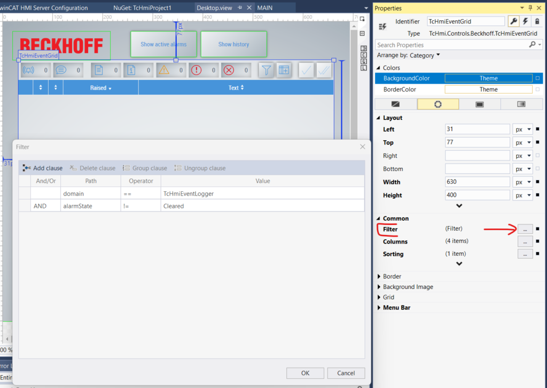Open the Columns editor ellipsis button
This screenshot has height=388, width=547.
(x=525, y=241)
